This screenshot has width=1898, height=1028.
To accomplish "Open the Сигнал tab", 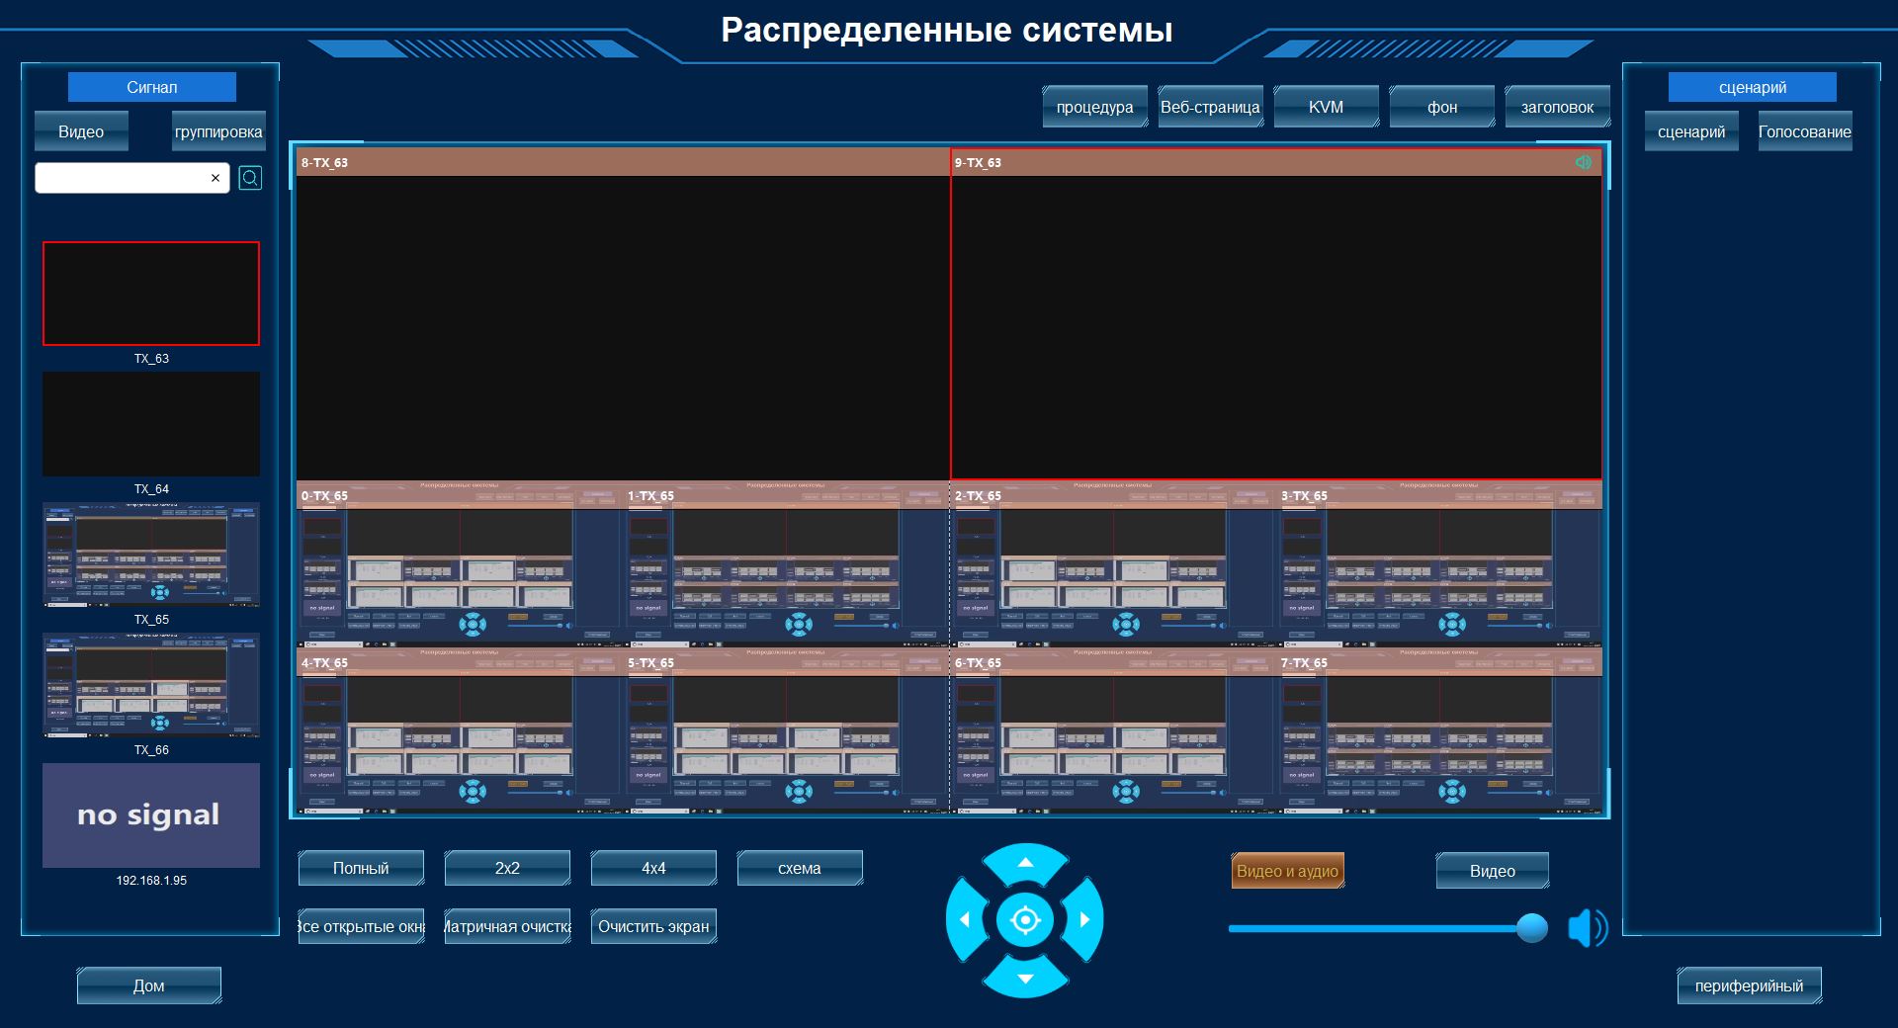I will 151,87.
